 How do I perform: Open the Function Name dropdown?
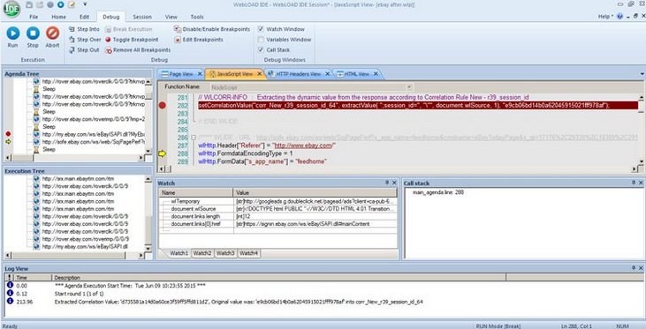(x=408, y=87)
